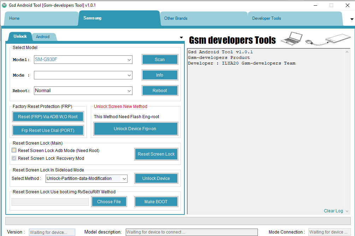Click the 'Developer : ILYA20 Gsm-developers Team' log line

click(242, 63)
